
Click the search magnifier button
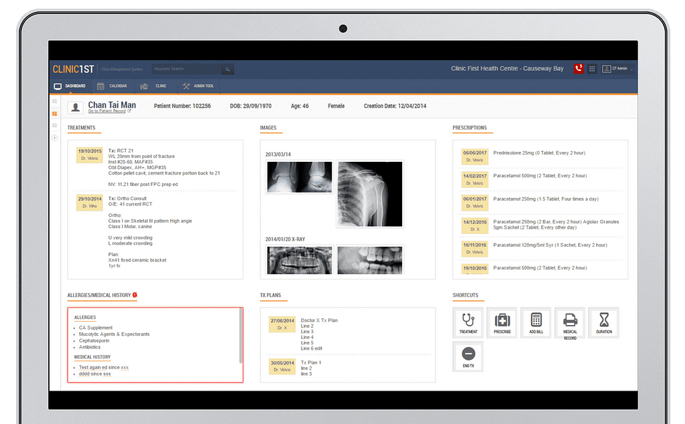coord(227,69)
